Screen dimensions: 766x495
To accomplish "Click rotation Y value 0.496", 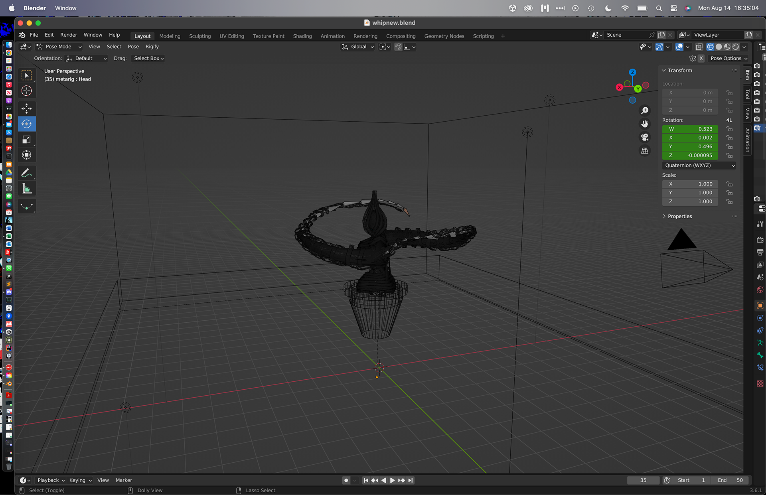I will tap(690, 146).
